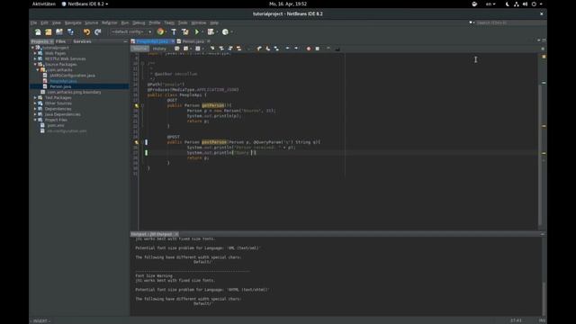This screenshot has height=324, width=576.
Task: Expand the Java Dependencies node
Action: (x=35, y=114)
